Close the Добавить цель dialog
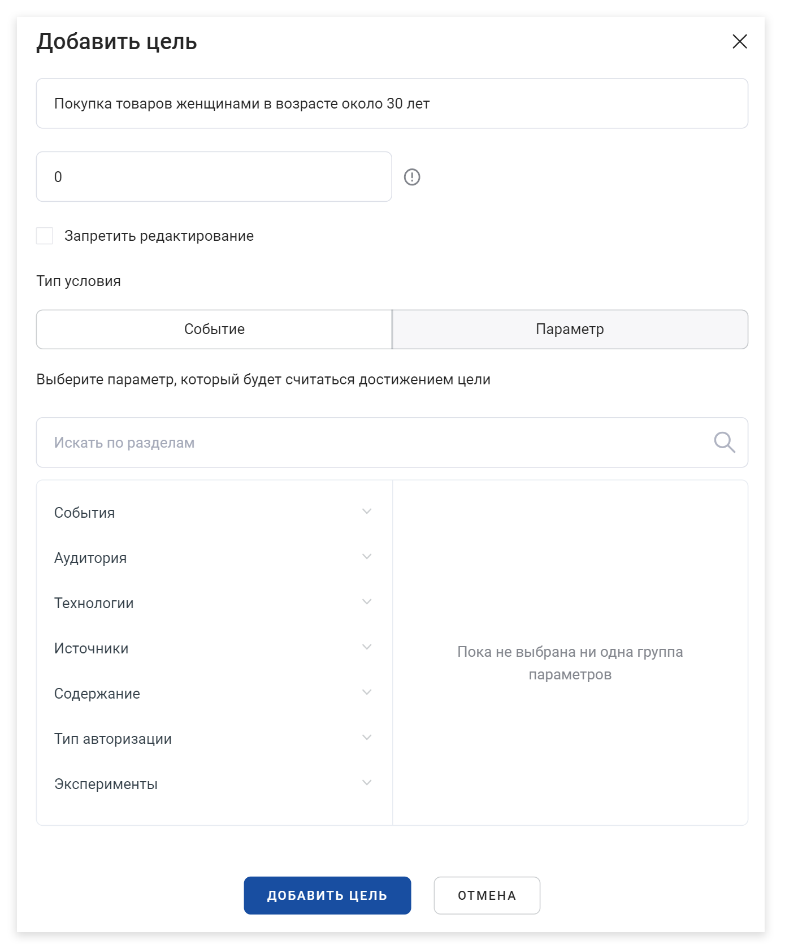785x949 pixels. (740, 41)
